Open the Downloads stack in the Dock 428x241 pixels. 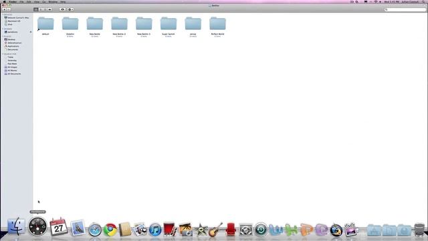click(x=404, y=230)
